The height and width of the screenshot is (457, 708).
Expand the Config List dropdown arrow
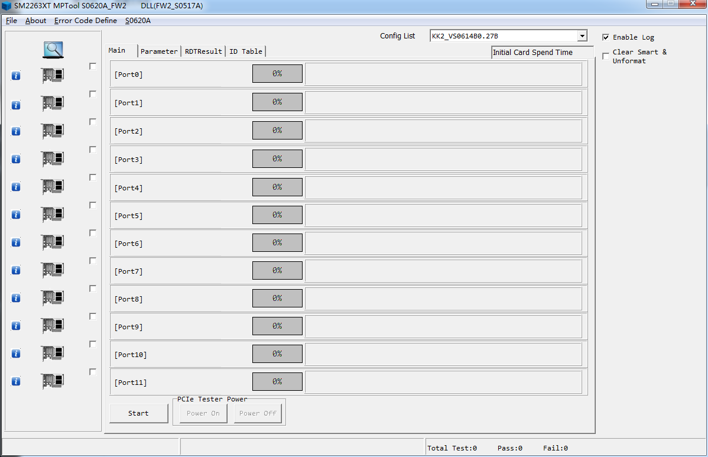coord(582,36)
